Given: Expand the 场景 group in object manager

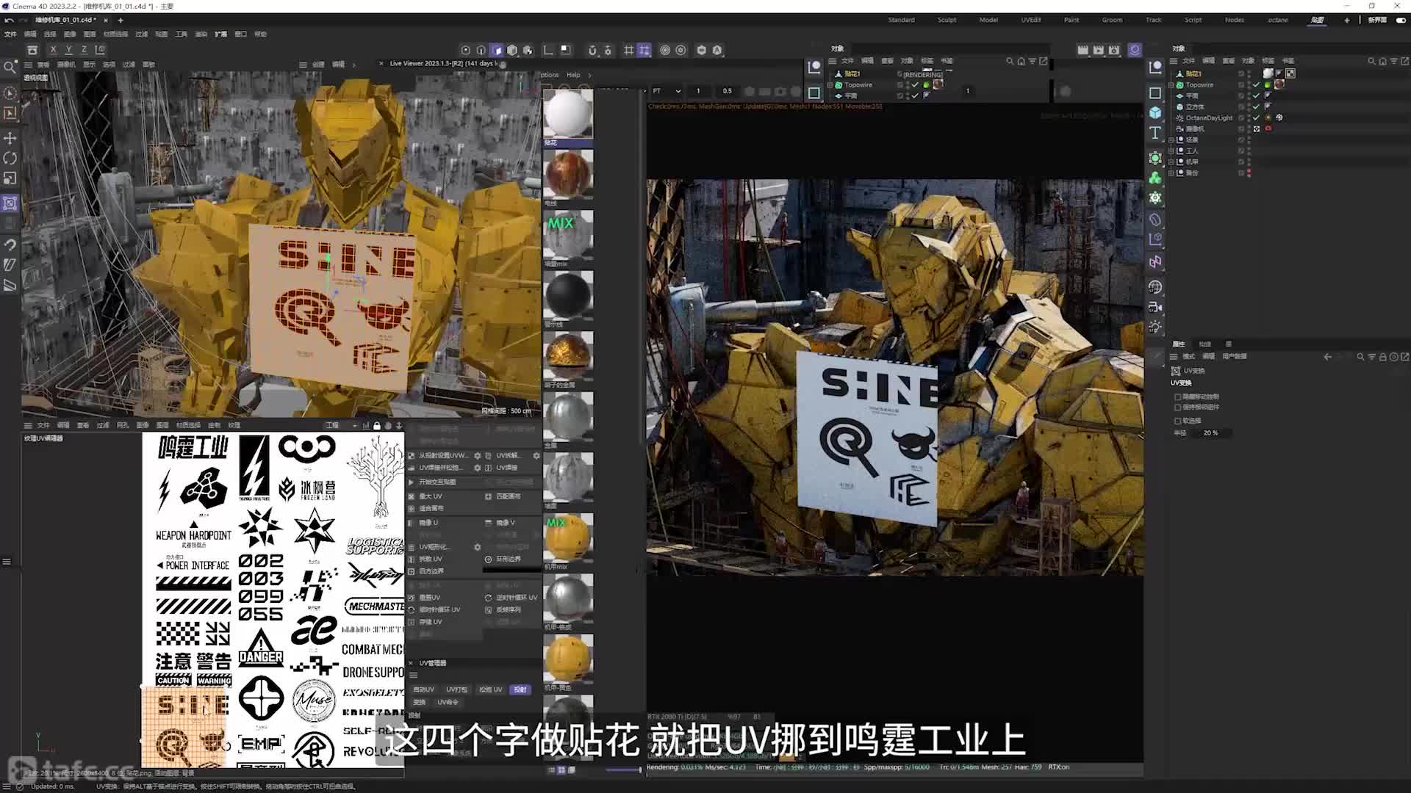Looking at the screenshot, I should click(x=1171, y=140).
